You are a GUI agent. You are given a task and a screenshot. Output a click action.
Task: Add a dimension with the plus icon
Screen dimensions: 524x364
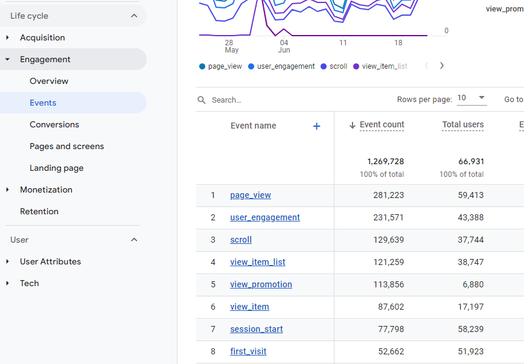click(x=316, y=126)
